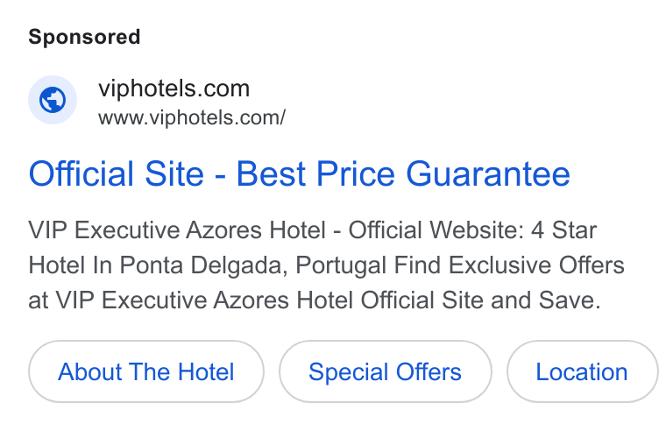Click 'Official Website:' text in description
Viewport: 666px width, 431px height.
pyautogui.click(x=436, y=230)
